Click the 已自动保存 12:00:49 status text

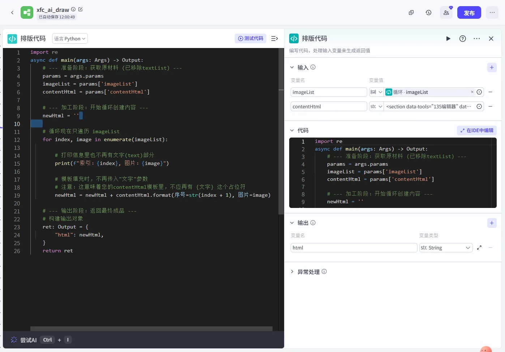[57, 17]
